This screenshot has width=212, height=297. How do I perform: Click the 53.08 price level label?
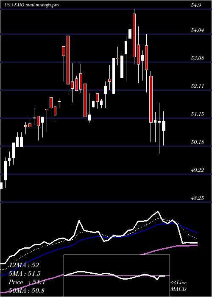(x=198, y=58)
